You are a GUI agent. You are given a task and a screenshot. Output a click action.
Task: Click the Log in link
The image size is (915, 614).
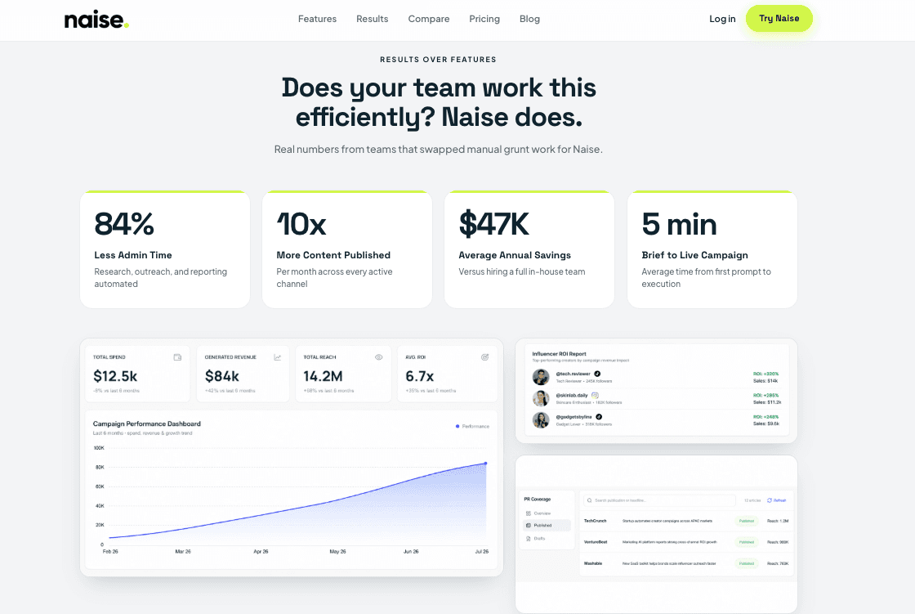(722, 19)
